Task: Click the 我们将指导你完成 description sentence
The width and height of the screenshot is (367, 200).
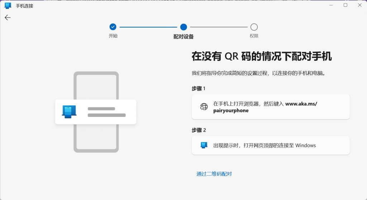Action: pos(259,73)
